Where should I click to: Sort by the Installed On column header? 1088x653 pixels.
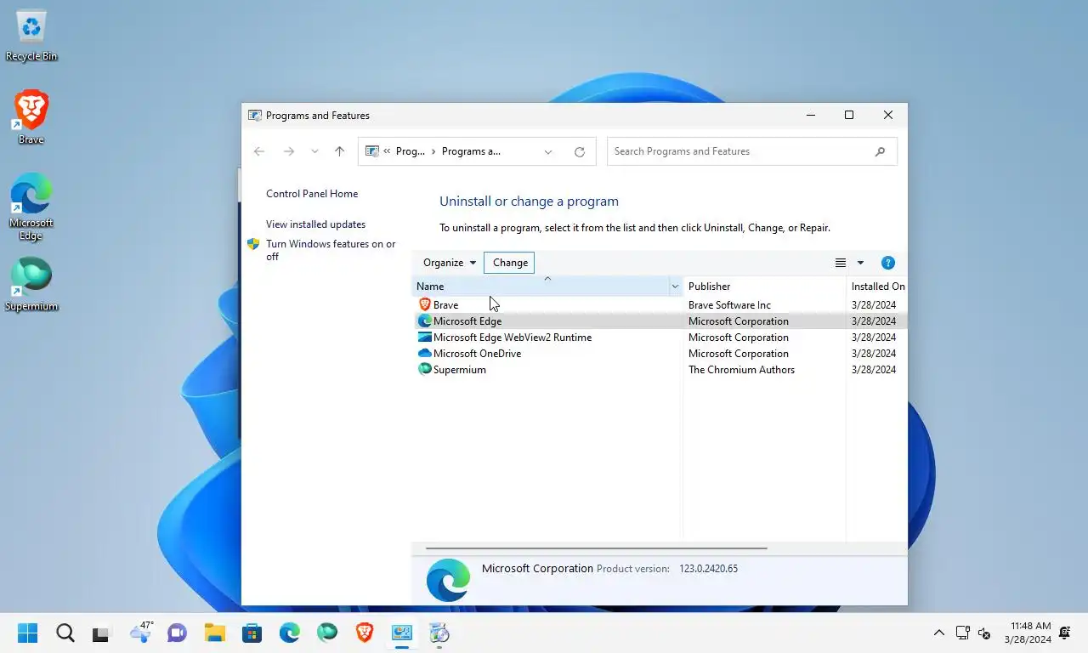point(877,287)
